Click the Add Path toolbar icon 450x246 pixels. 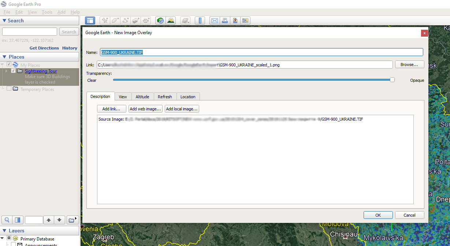tap(126, 21)
